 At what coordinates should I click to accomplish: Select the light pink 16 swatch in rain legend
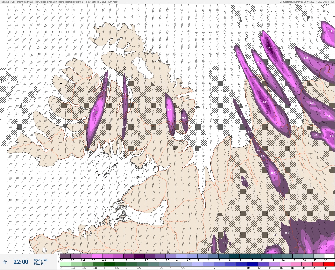click(x=285, y=264)
